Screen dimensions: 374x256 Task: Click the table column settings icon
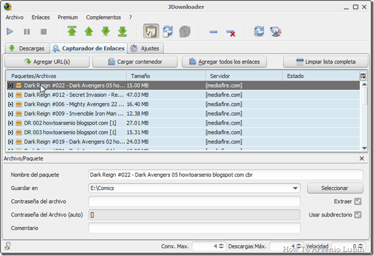[363, 75]
